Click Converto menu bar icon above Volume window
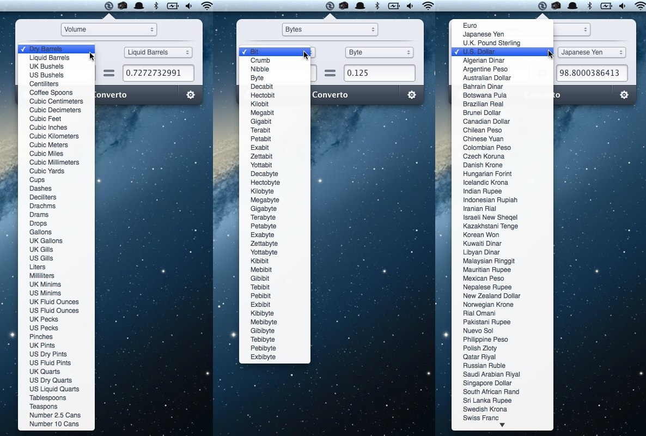Viewport: 646px width, 436px height. [x=109, y=6]
